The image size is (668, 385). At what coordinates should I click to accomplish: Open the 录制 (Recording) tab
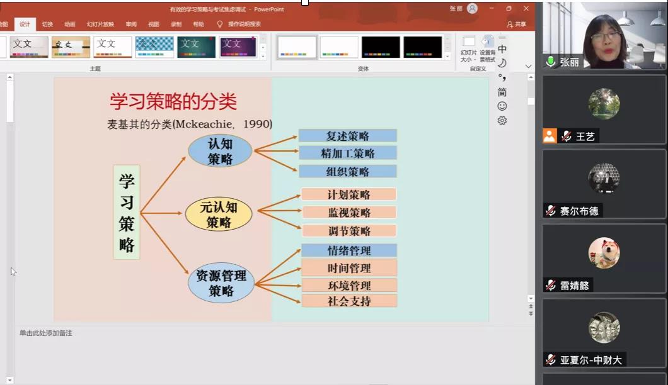[x=176, y=25]
